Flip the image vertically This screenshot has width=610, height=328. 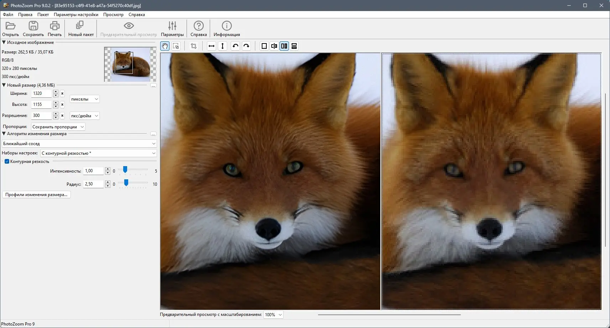(x=223, y=46)
